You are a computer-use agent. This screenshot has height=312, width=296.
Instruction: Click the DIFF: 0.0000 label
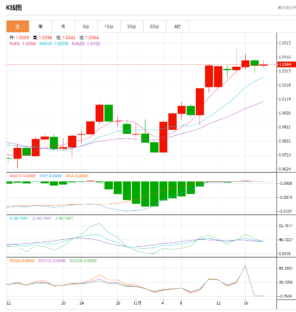(51, 176)
